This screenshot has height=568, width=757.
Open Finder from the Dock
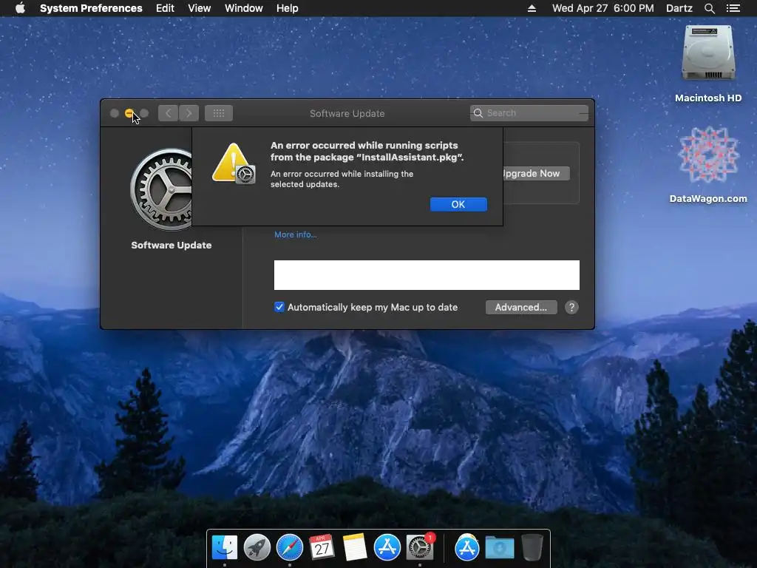225,548
